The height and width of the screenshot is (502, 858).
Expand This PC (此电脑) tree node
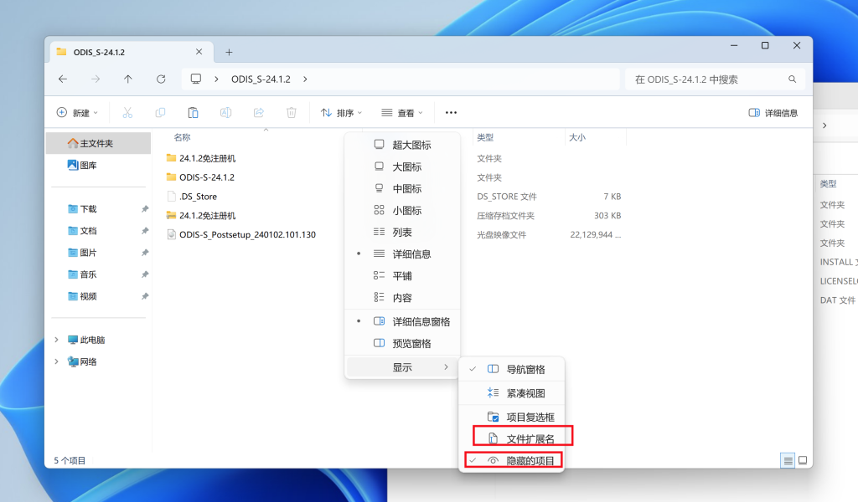(x=56, y=340)
